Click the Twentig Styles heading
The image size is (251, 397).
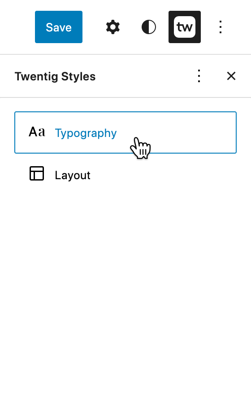pos(55,76)
